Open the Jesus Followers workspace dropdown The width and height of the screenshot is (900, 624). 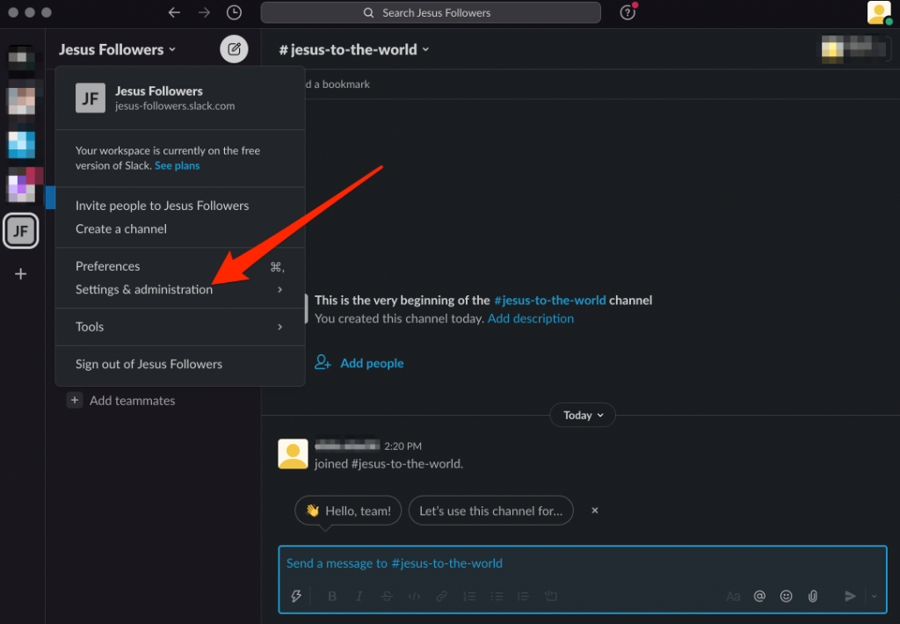point(117,49)
